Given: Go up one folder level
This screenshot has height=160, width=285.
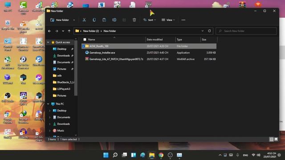Looking at the screenshot, I should (x=69, y=31).
